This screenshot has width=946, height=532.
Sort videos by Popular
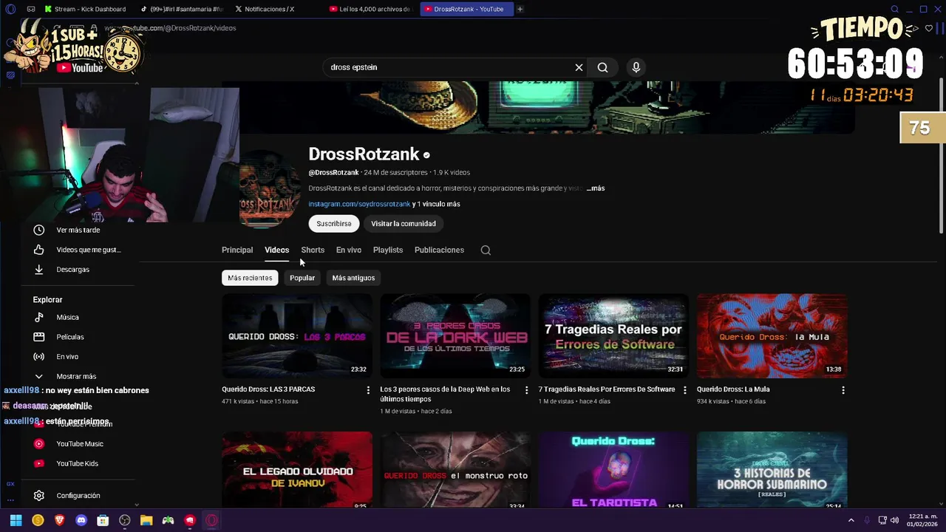[302, 278]
